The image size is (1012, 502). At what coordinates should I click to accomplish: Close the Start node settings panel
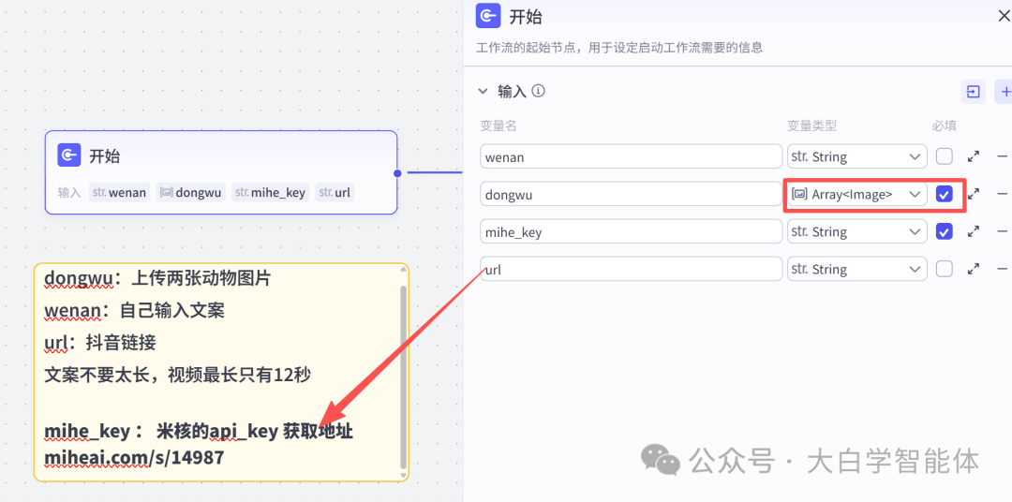coord(1005,16)
